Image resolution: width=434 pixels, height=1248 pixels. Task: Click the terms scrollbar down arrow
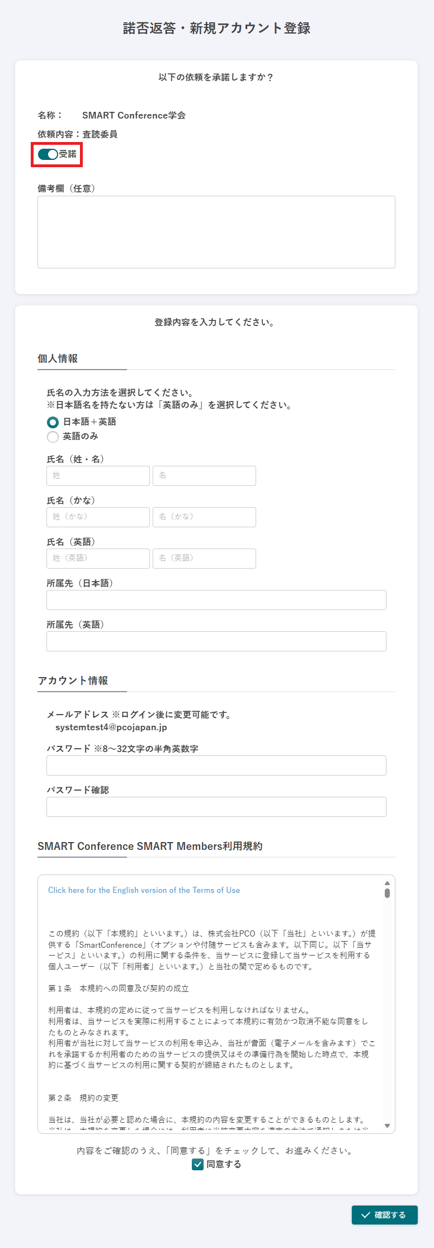(x=387, y=1126)
